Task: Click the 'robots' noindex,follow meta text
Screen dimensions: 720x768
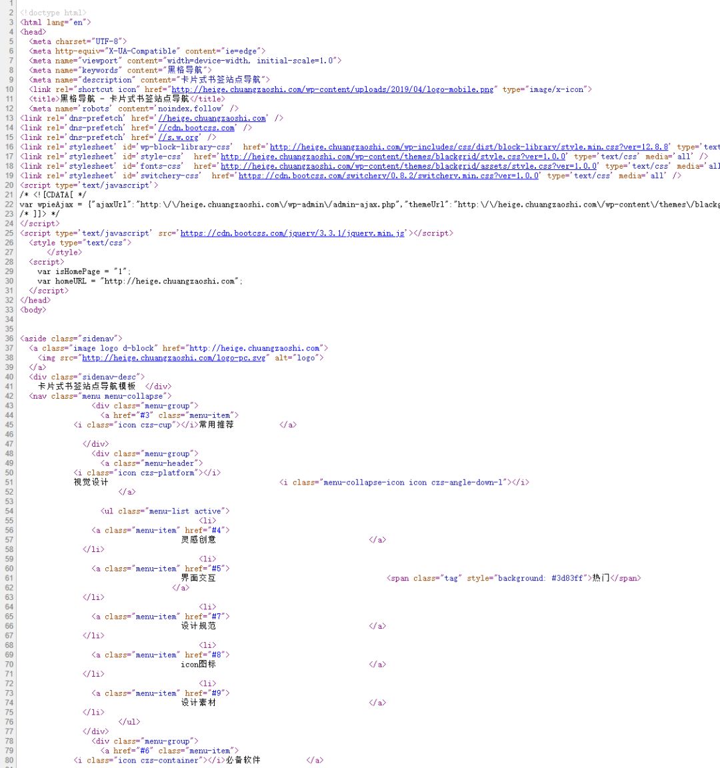Action: click(134, 108)
